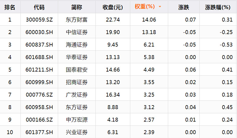
Task: Click the 涨跌 column header
Action: (x=184, y=7)
